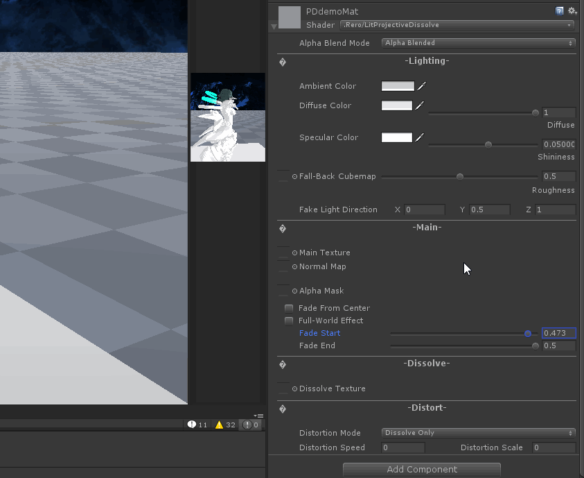Click the Shininess slider handle
Viewport: 584px width, 478px height.
click(488, 144)
